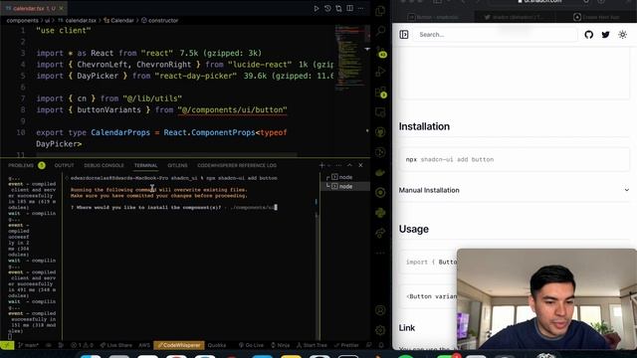Expand the Manual Installation section

coord(514,190)
